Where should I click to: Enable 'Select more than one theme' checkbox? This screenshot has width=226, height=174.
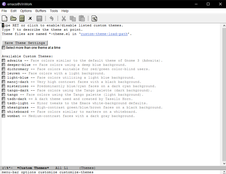tap(4, 48)
